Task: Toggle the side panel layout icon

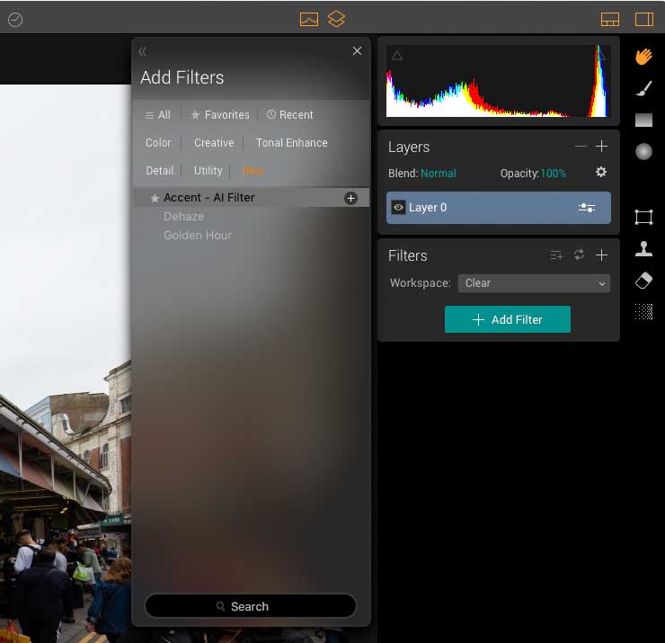Action: [643, 19]
